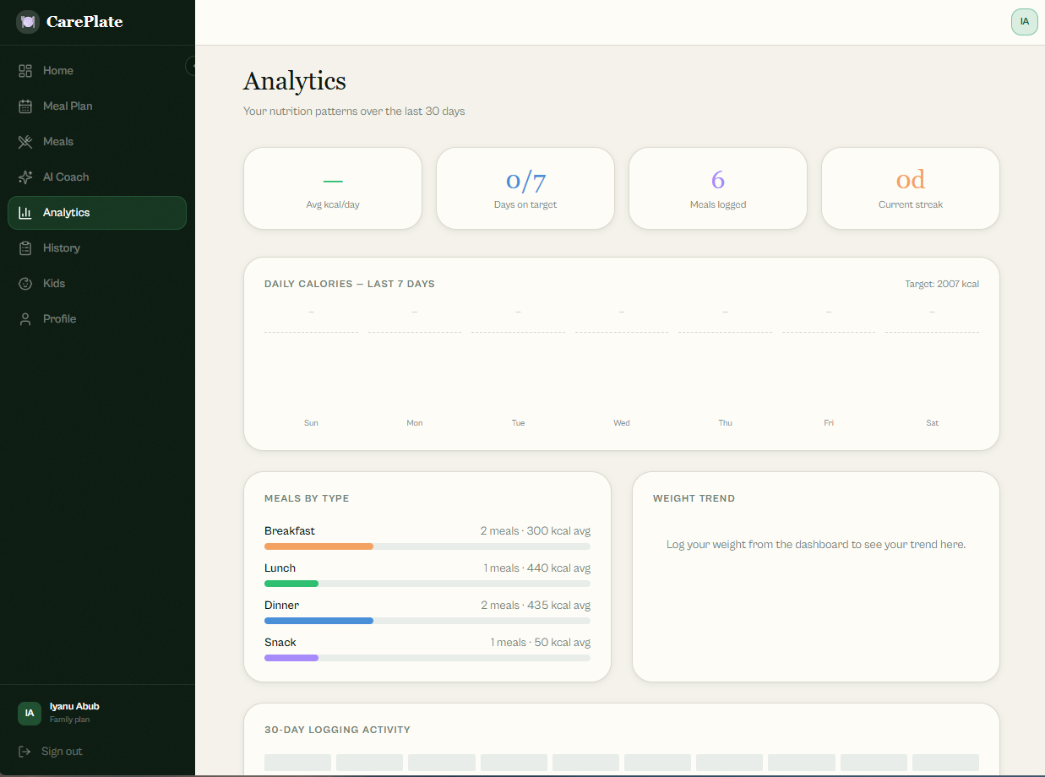The image size is (1045, 777).
Task: Select the Avg kcal/day stat card
Action: 332,187
